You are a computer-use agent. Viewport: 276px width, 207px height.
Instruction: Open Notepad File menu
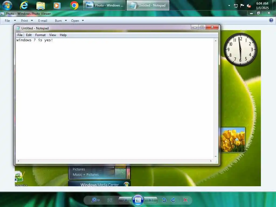pos(20,35)
